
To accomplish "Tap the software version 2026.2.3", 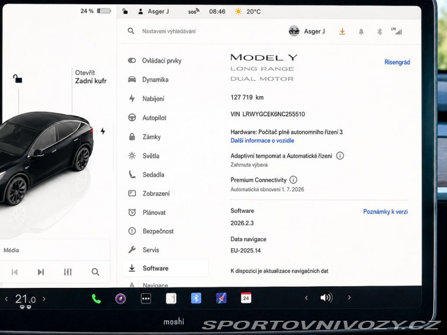I will tap(242, 223).
